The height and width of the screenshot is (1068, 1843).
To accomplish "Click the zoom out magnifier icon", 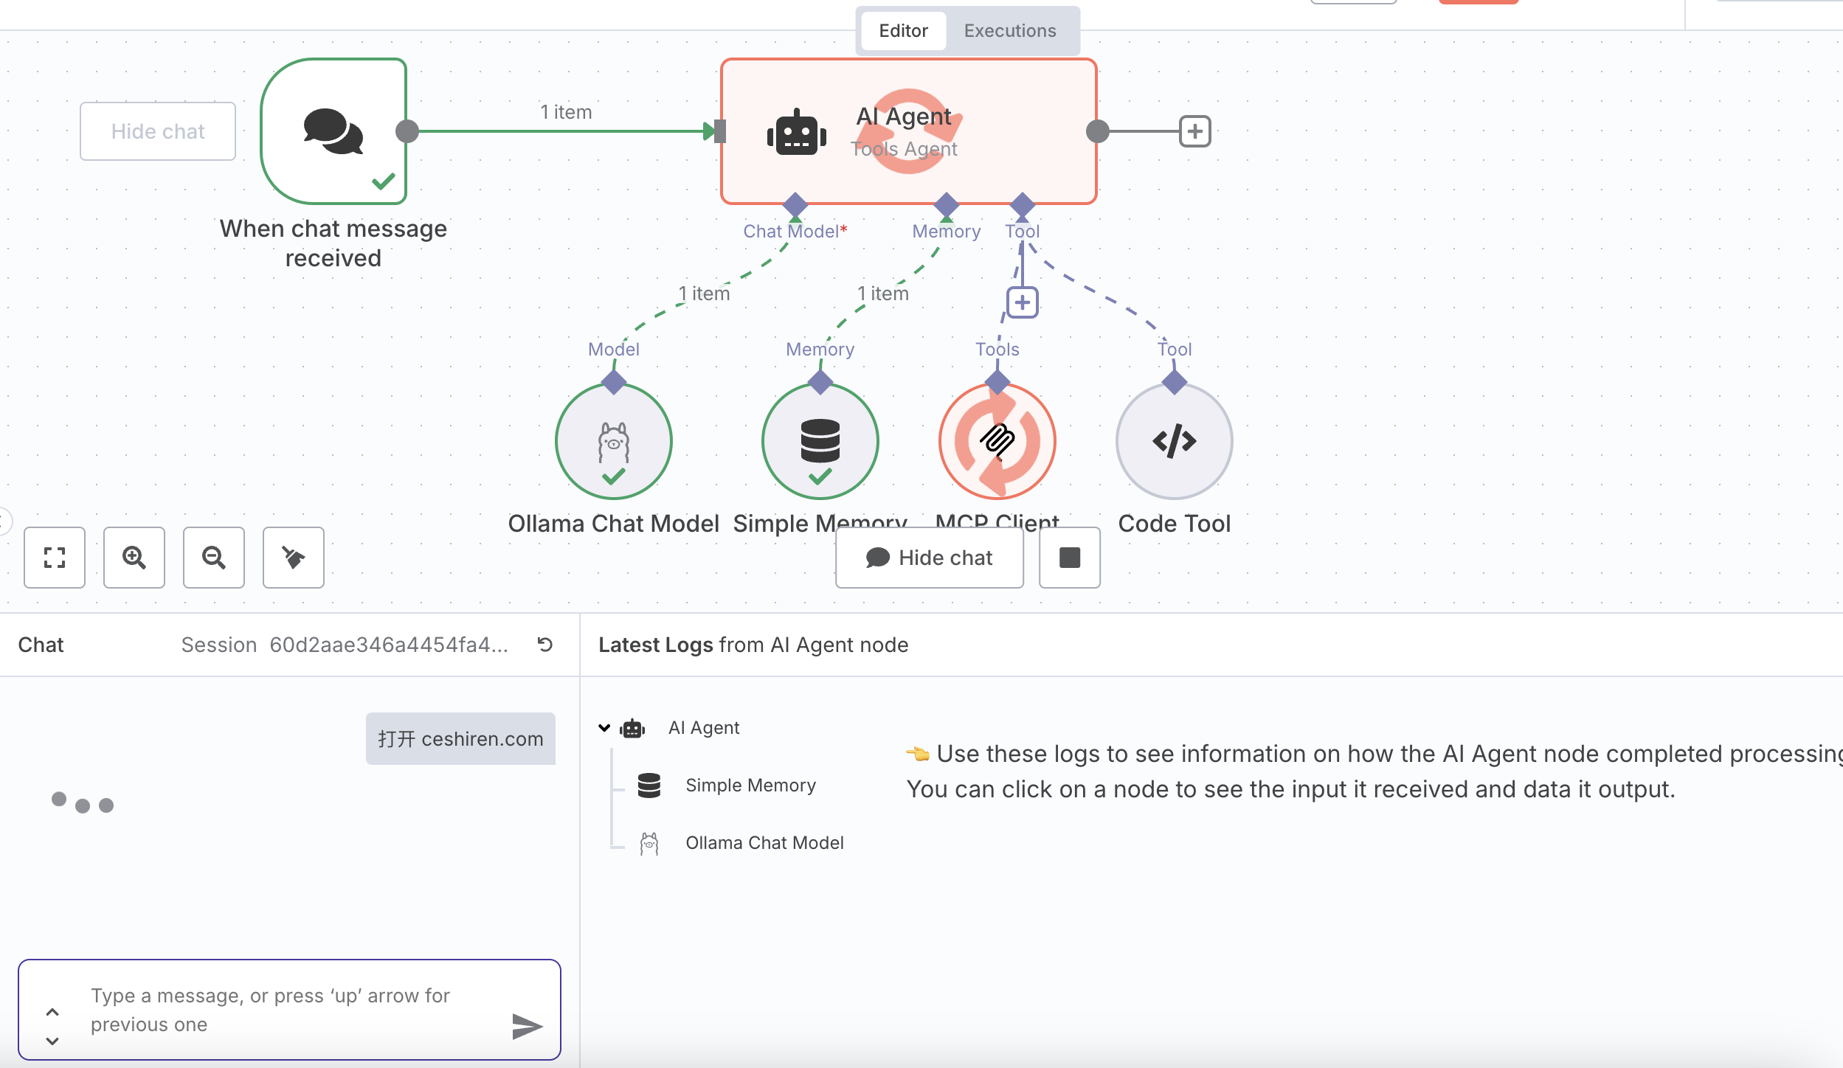I will [214, 558].
